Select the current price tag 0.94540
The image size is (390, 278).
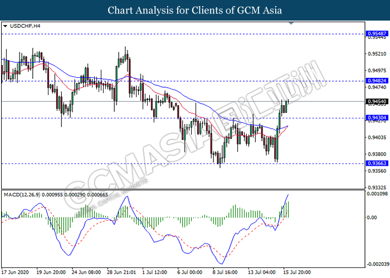377,101
